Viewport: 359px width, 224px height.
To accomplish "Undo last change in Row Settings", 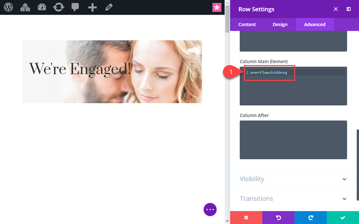I will [278, 217].
